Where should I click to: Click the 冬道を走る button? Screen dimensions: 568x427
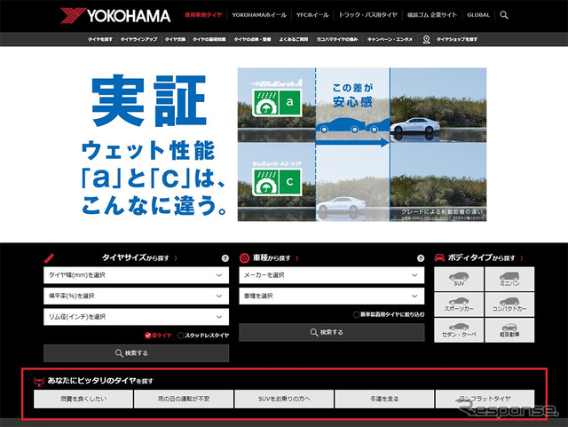click(384, 399)
